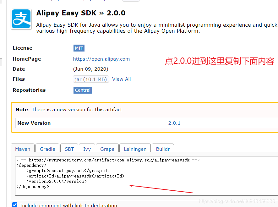
Task: Go to new version 2.0.1
Action: coord(174,123)
